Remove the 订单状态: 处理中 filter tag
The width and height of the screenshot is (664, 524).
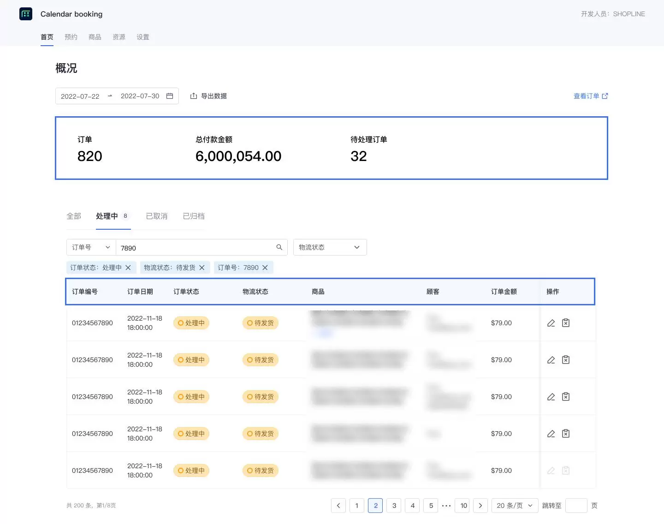point(128,268)
